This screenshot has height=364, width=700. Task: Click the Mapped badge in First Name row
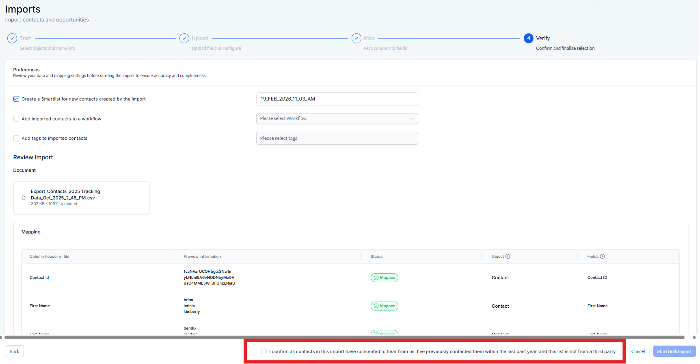coord(385,306)
